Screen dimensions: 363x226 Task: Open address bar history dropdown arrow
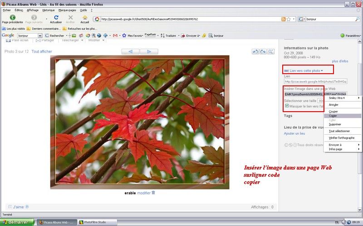point(294,19)
